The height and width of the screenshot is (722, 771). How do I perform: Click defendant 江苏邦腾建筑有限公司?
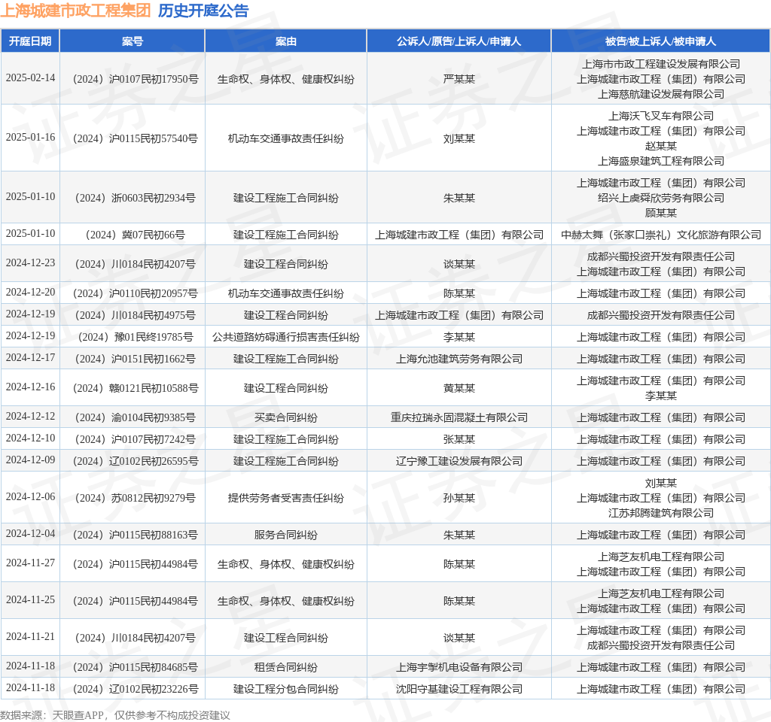661,513
